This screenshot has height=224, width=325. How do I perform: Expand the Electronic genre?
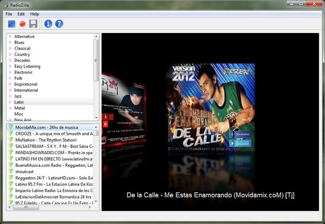tap(10, 72)
